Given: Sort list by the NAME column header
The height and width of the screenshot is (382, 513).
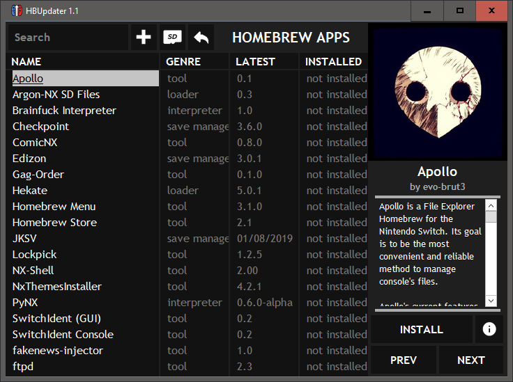Looking at the screenshot, I should coord(26,62).
